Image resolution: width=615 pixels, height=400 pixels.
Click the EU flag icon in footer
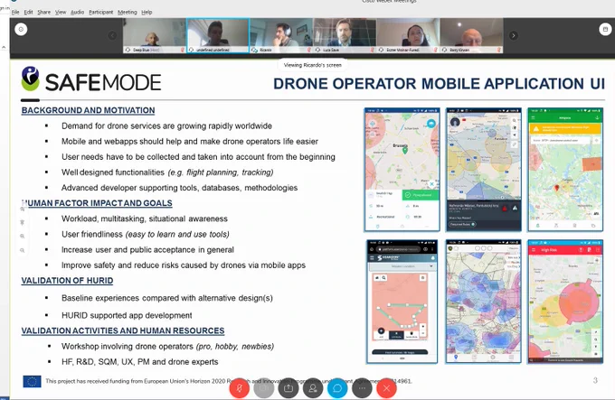(32, 381)
